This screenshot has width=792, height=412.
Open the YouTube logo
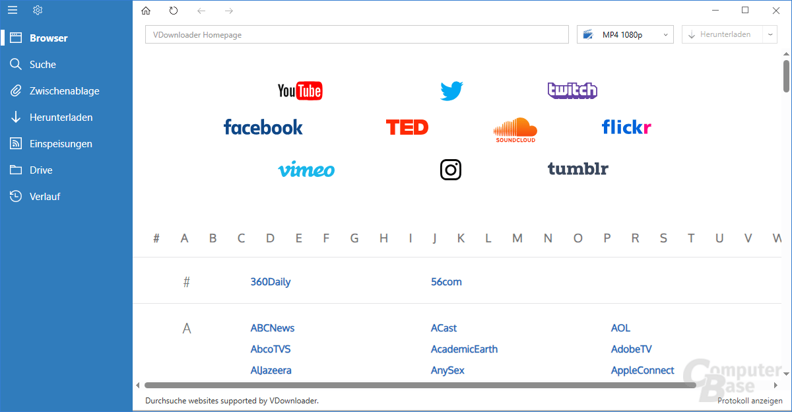point(300,90)
